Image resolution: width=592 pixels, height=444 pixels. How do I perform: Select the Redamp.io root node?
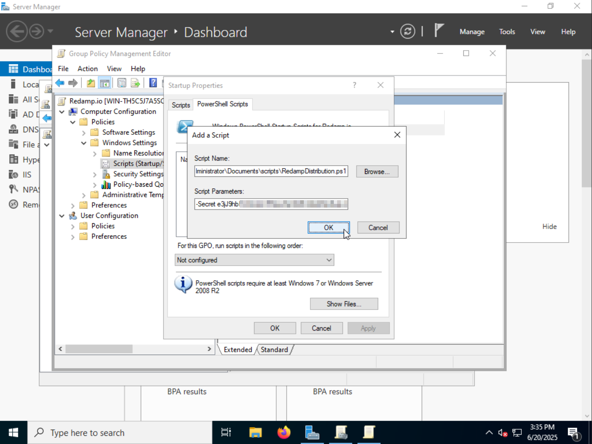pos(111,101)
